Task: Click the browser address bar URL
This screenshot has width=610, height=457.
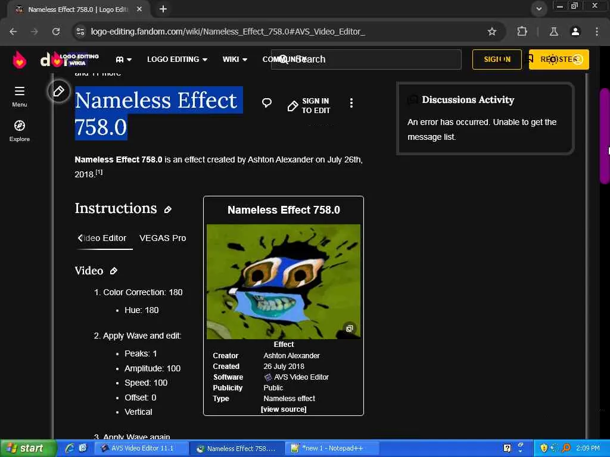Action: [228, 32]
